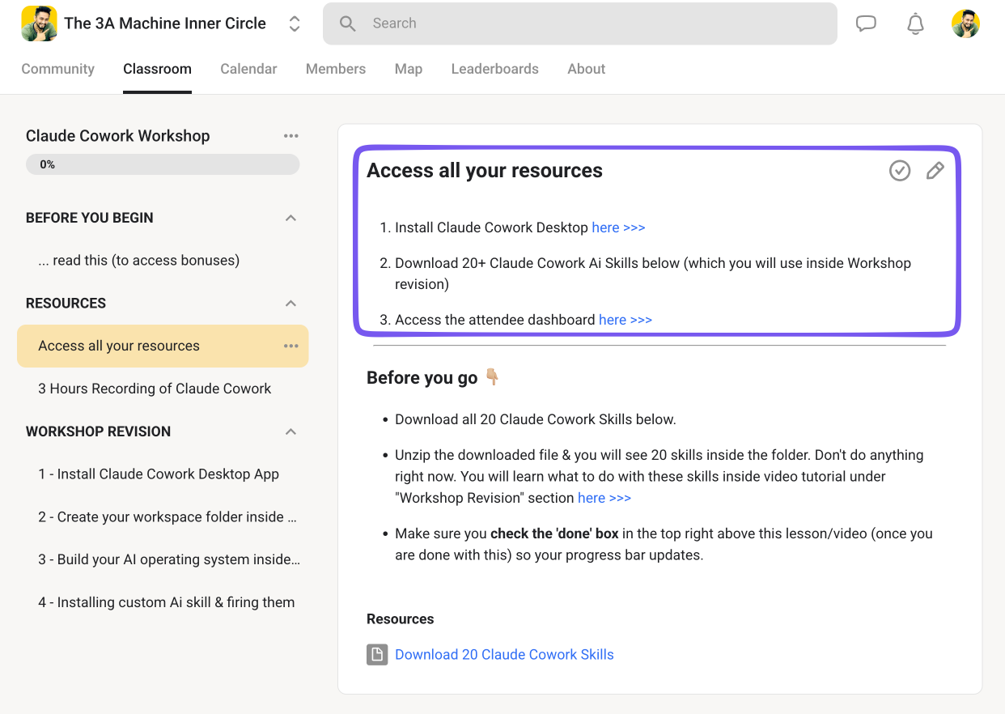
Task: Switch to the Calendar tab
Action: click(248, 69)
